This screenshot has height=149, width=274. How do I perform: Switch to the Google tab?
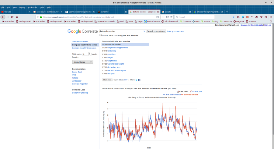point(176,12)
